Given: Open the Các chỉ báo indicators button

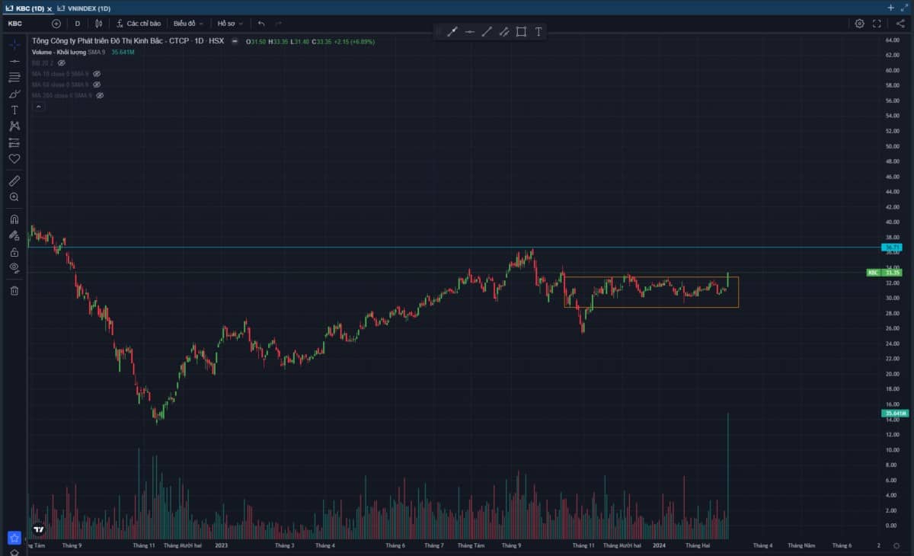Looking at the screenshot, I should point(139,24).
